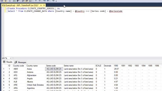Select the Albania country name cell
The image size is (162, 91).
[x=35, y=82]
